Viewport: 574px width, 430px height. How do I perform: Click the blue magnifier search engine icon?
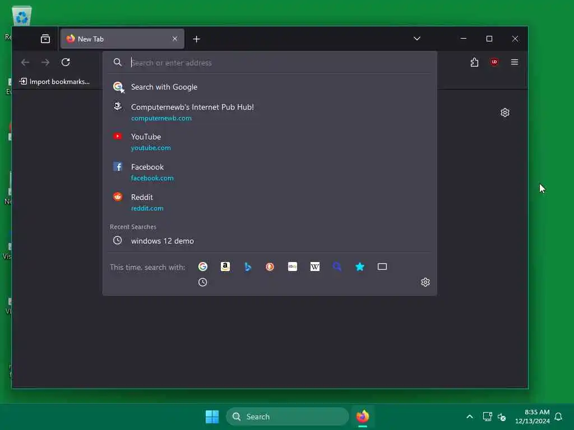click(x=337, y=267)
